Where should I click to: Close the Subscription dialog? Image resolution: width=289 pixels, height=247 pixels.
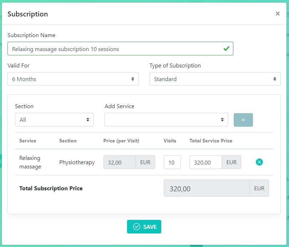(278, 14)
